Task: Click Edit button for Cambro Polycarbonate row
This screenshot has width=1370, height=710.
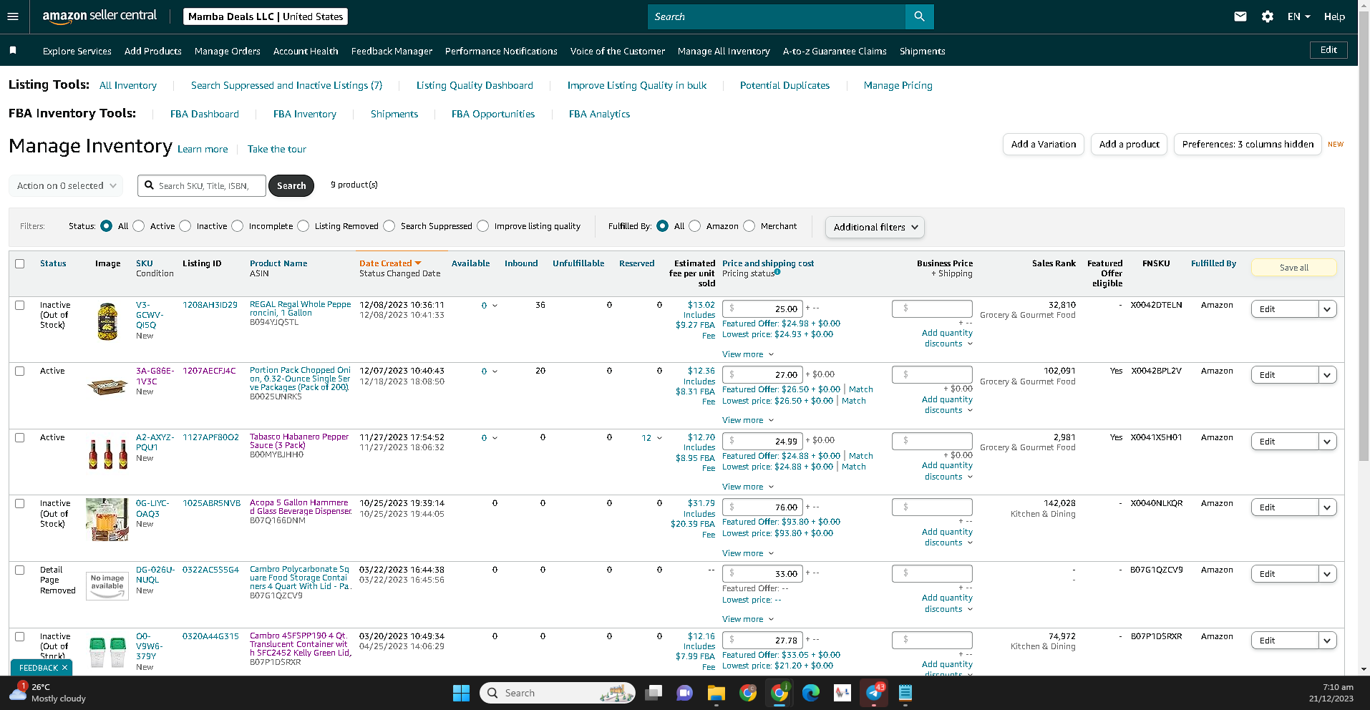Action: [1285, 574]
